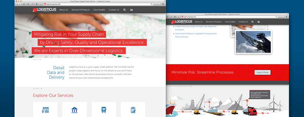The width and height of the screenshot is (304, 117).
Task: Click 'About' section label in left window
Action: tap(35, 59)
